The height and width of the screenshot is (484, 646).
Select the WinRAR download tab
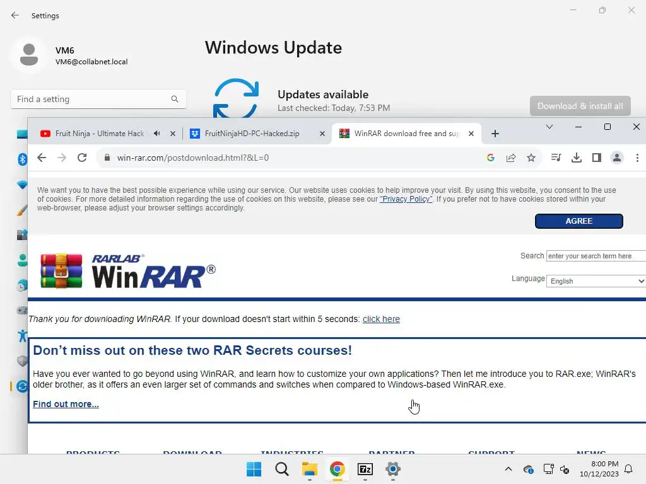406,134
